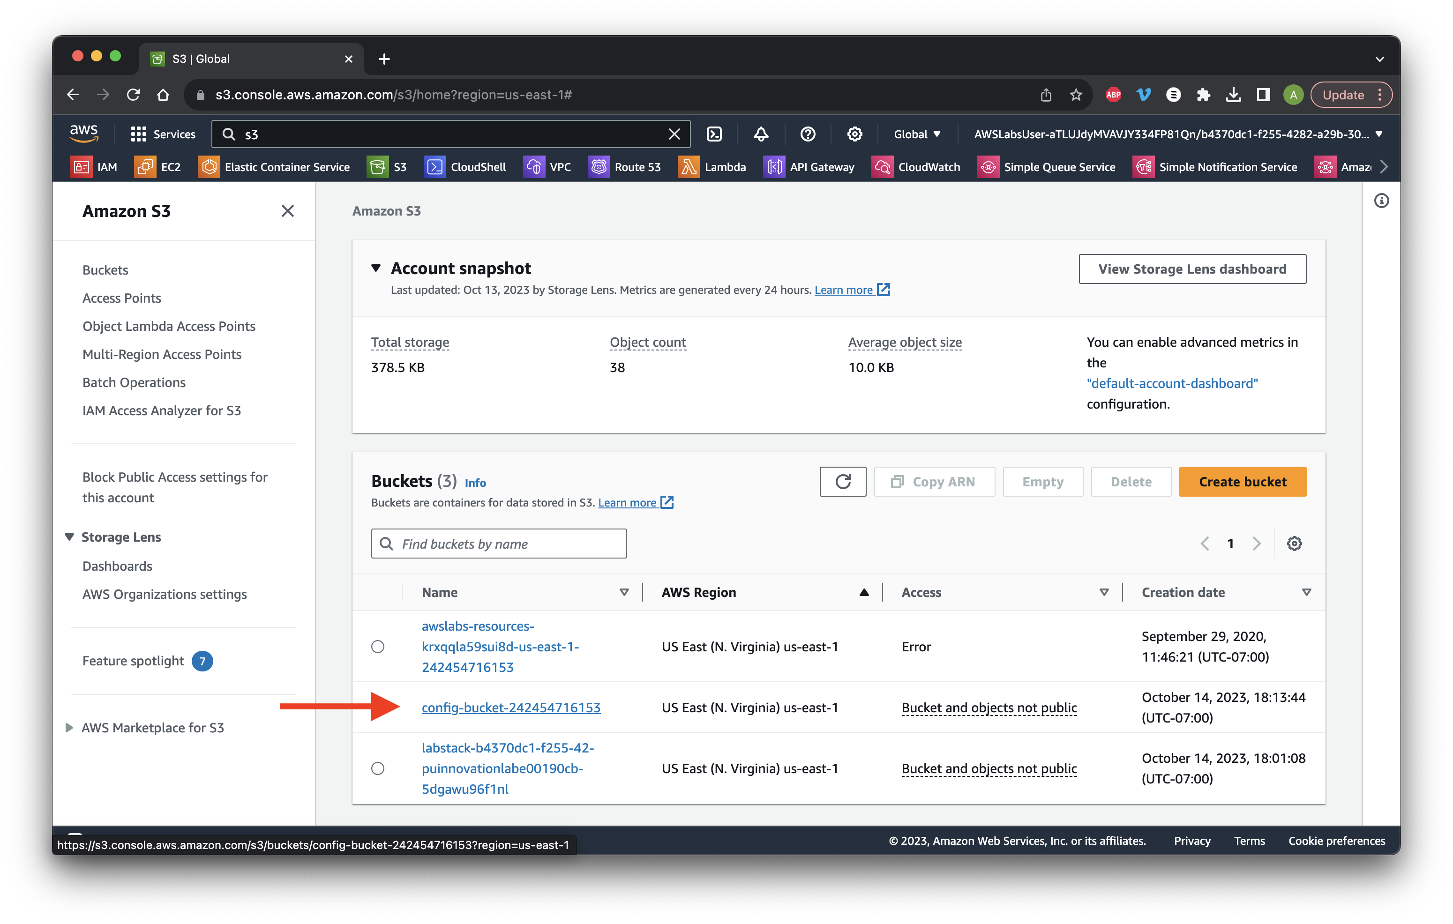Refresh the buckets list
Image resolution: width=1453 pixels, height=924 pixels.
pyautogui.click(x=842, y=481)
